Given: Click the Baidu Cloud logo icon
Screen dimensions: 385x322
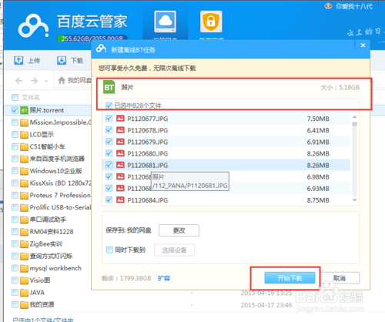Looking at the screenshot, I should [x=33, y=25].
